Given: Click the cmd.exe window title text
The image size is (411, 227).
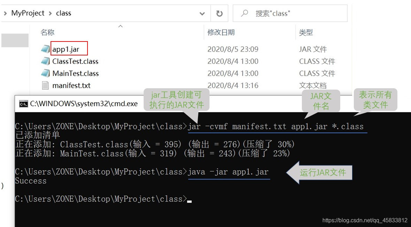Looking at the screenshot, I should pos(84,104).
